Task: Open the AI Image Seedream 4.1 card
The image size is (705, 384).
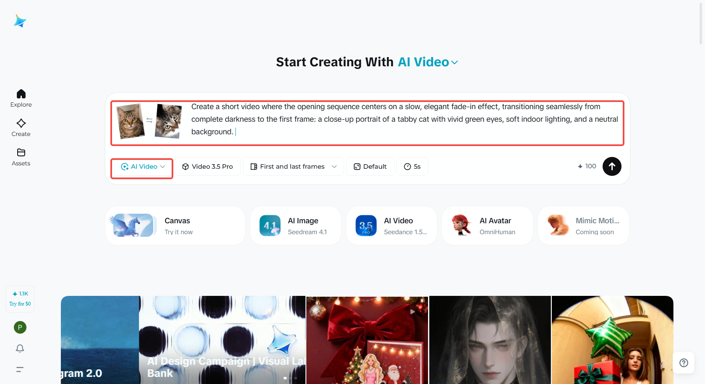Action: coord(295,226)
